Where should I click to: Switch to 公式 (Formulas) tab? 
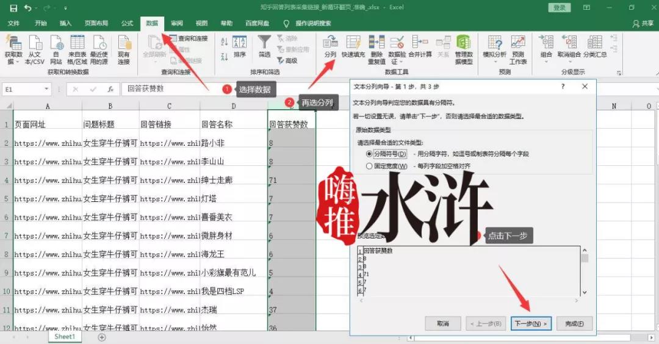coord(127,23)
